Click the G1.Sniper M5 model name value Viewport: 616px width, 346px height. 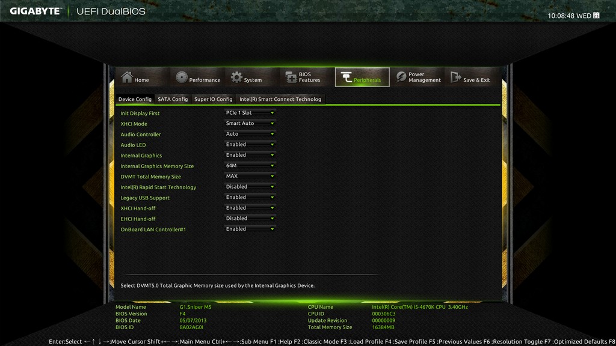(x=196, y=307)
